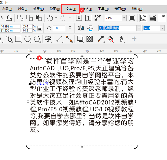Open the 位图(B) bitmap menu

tap(55, 9)
